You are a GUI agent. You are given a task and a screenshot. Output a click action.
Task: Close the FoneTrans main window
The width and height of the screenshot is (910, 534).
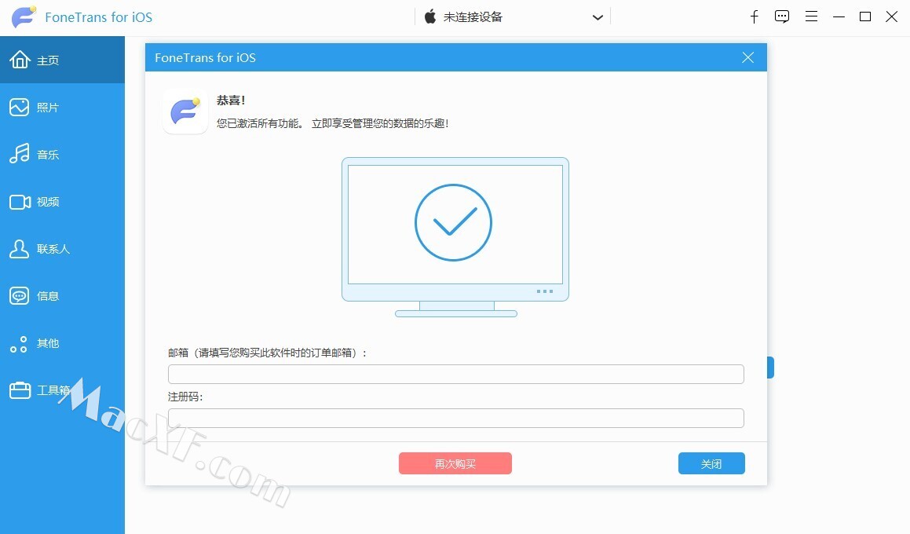(891, 16)
